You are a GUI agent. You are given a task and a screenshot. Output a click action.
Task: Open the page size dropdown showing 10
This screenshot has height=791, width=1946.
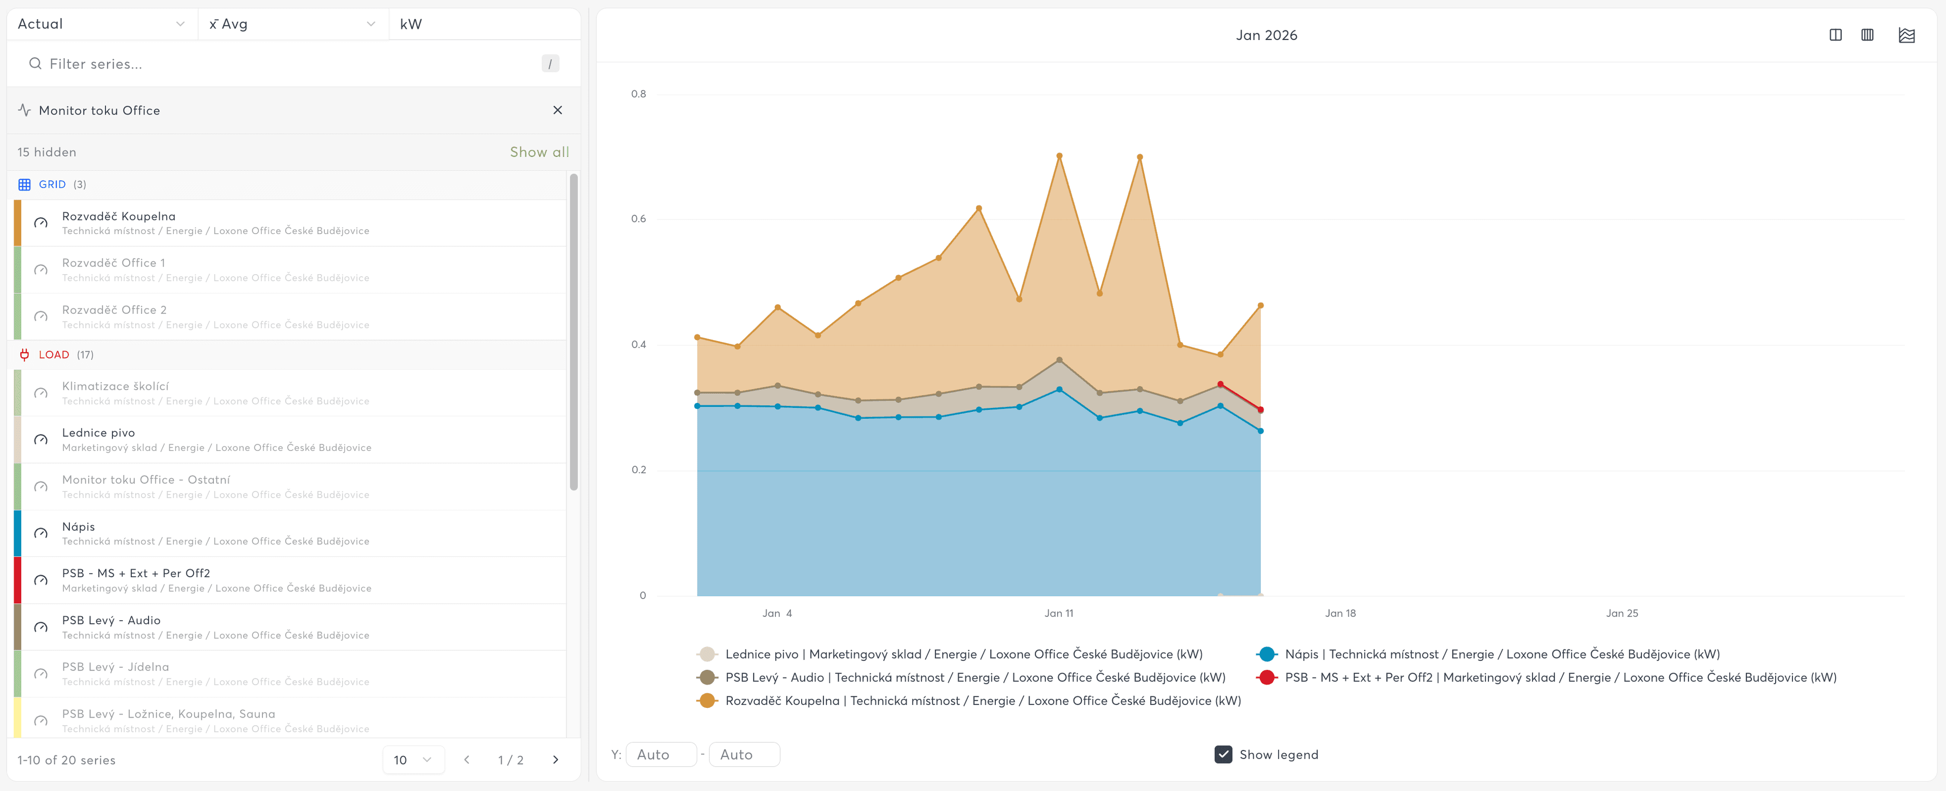[413, 760]
